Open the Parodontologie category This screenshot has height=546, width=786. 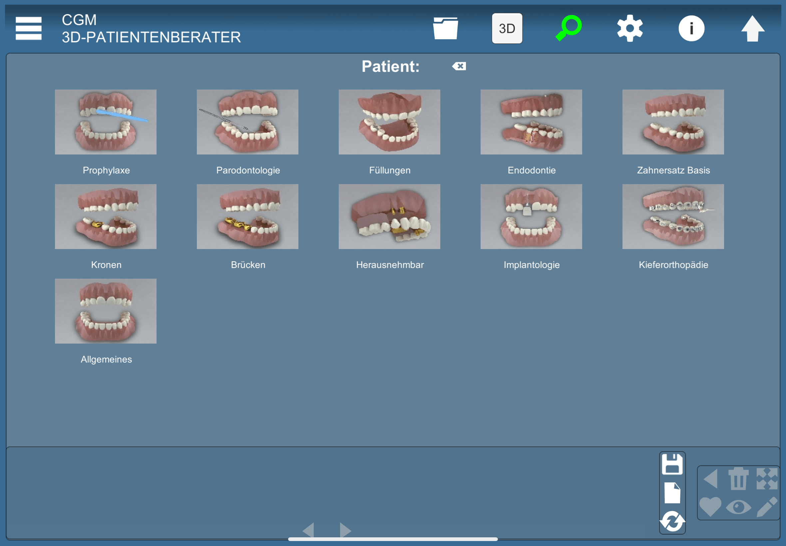pyautogui.click(x=247, y=122)
